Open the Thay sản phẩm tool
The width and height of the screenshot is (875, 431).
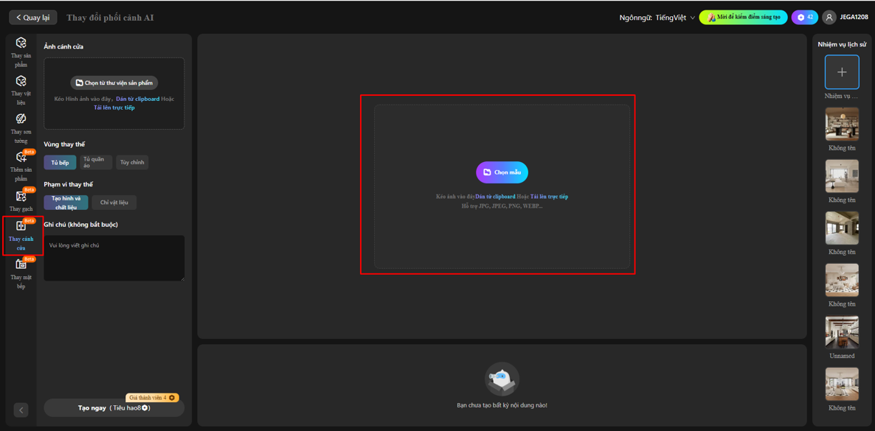click(x=21, y=52)
